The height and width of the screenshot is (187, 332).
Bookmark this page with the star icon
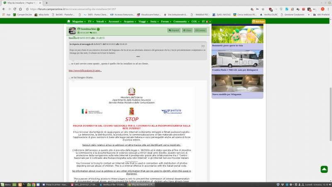click(263, 9)
